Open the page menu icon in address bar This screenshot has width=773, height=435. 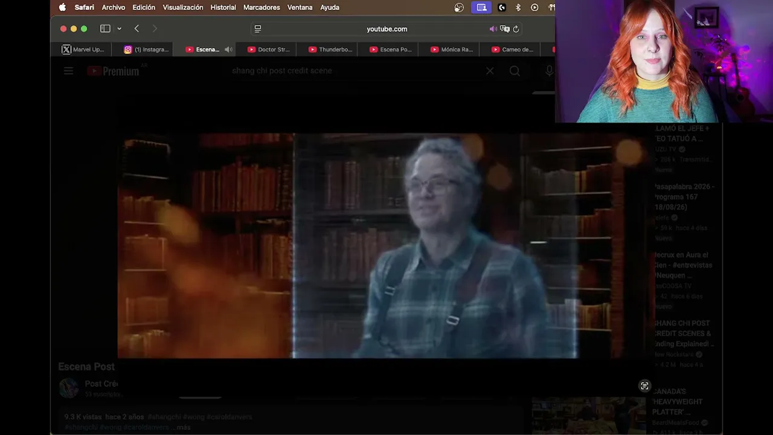258,28
